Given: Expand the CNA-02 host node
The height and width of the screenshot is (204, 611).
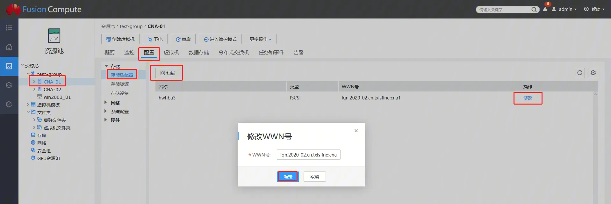Looking at the screenshot, I should click(34, 89).
